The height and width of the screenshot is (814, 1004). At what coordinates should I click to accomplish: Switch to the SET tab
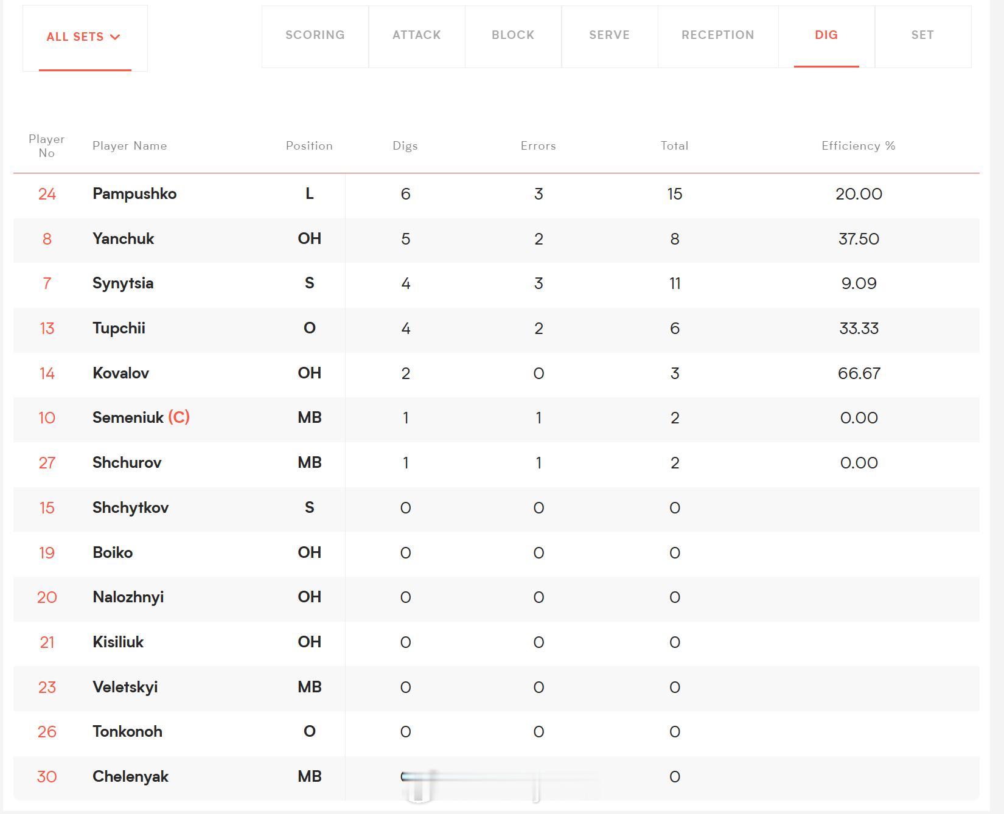(x=923, y=35)
